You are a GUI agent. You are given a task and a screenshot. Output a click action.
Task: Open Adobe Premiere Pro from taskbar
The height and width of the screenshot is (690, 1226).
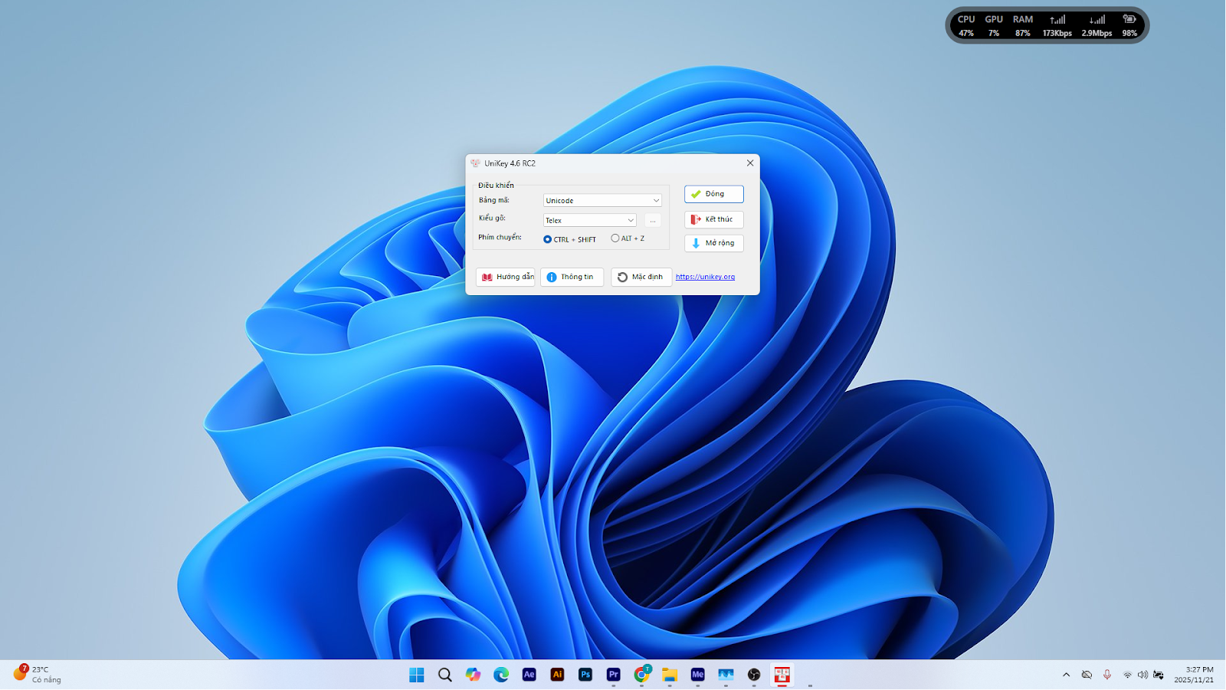pyautogui.click(x=613, y=675)
